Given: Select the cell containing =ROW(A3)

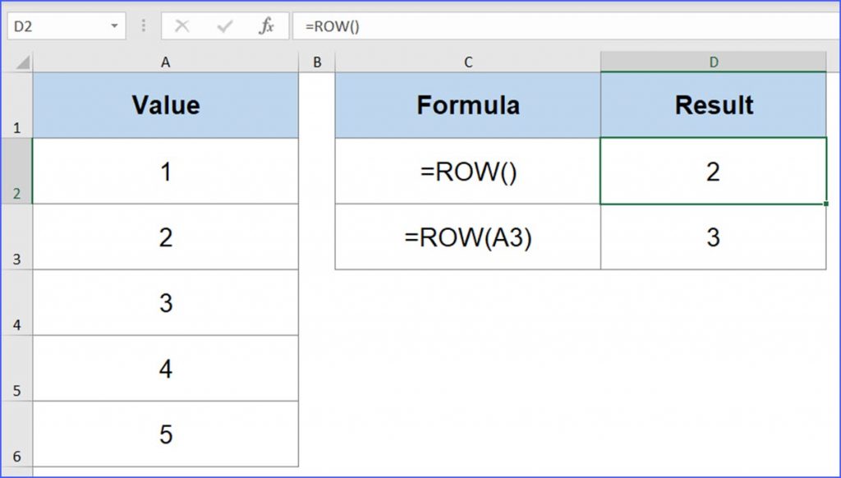Looking at the screenshot, I should pos(467,238).
